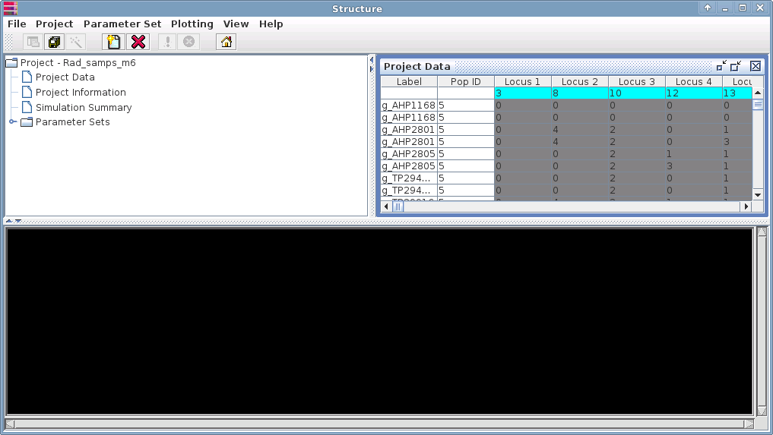
Task: Click the magic wand toolbar icon
Action: pos(76,42)
